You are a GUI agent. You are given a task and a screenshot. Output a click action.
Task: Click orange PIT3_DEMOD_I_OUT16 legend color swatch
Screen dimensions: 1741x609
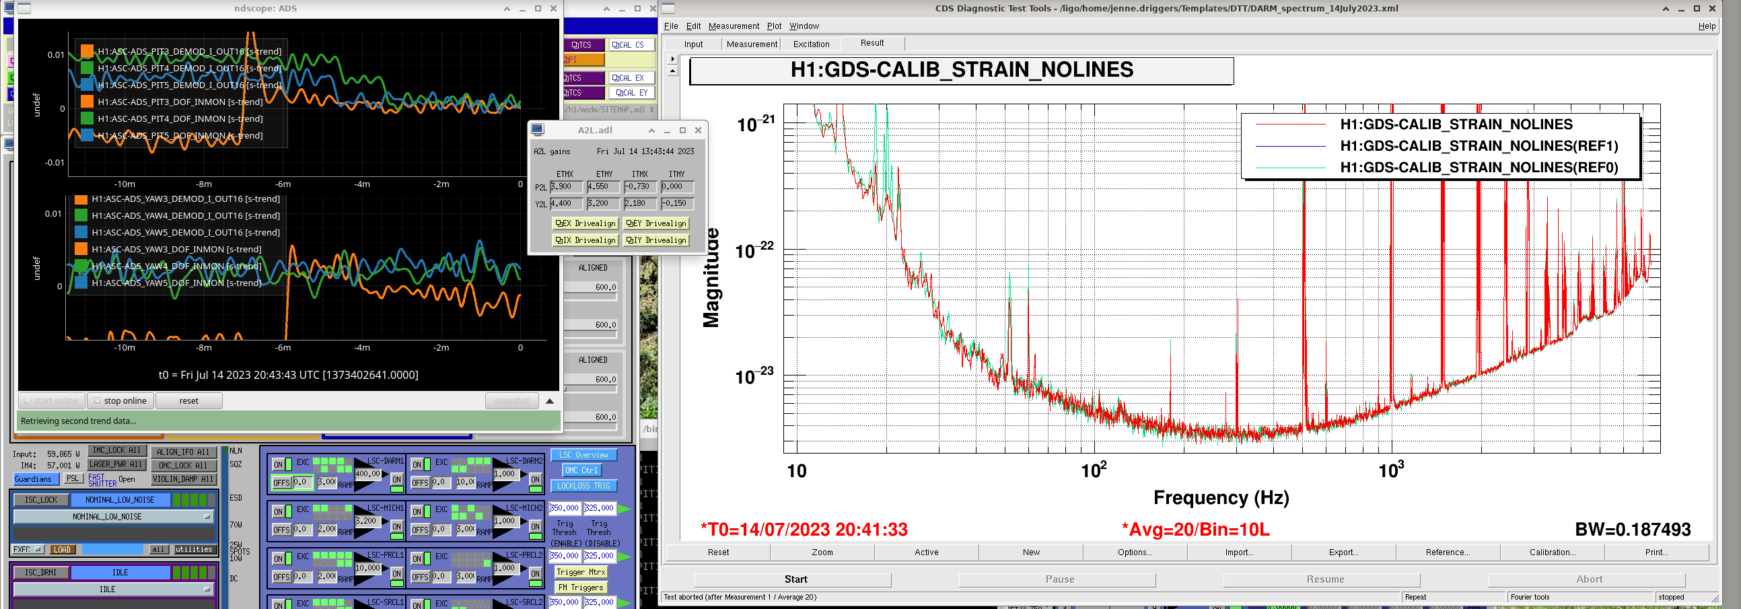coord(87,51)
